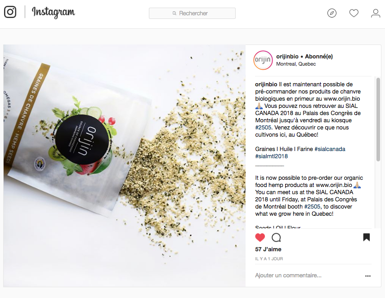Click the first #2505 hashtag in French text
Image resolution: width=385 pixels, height=298 pixels.
click(x=263, y=127)
